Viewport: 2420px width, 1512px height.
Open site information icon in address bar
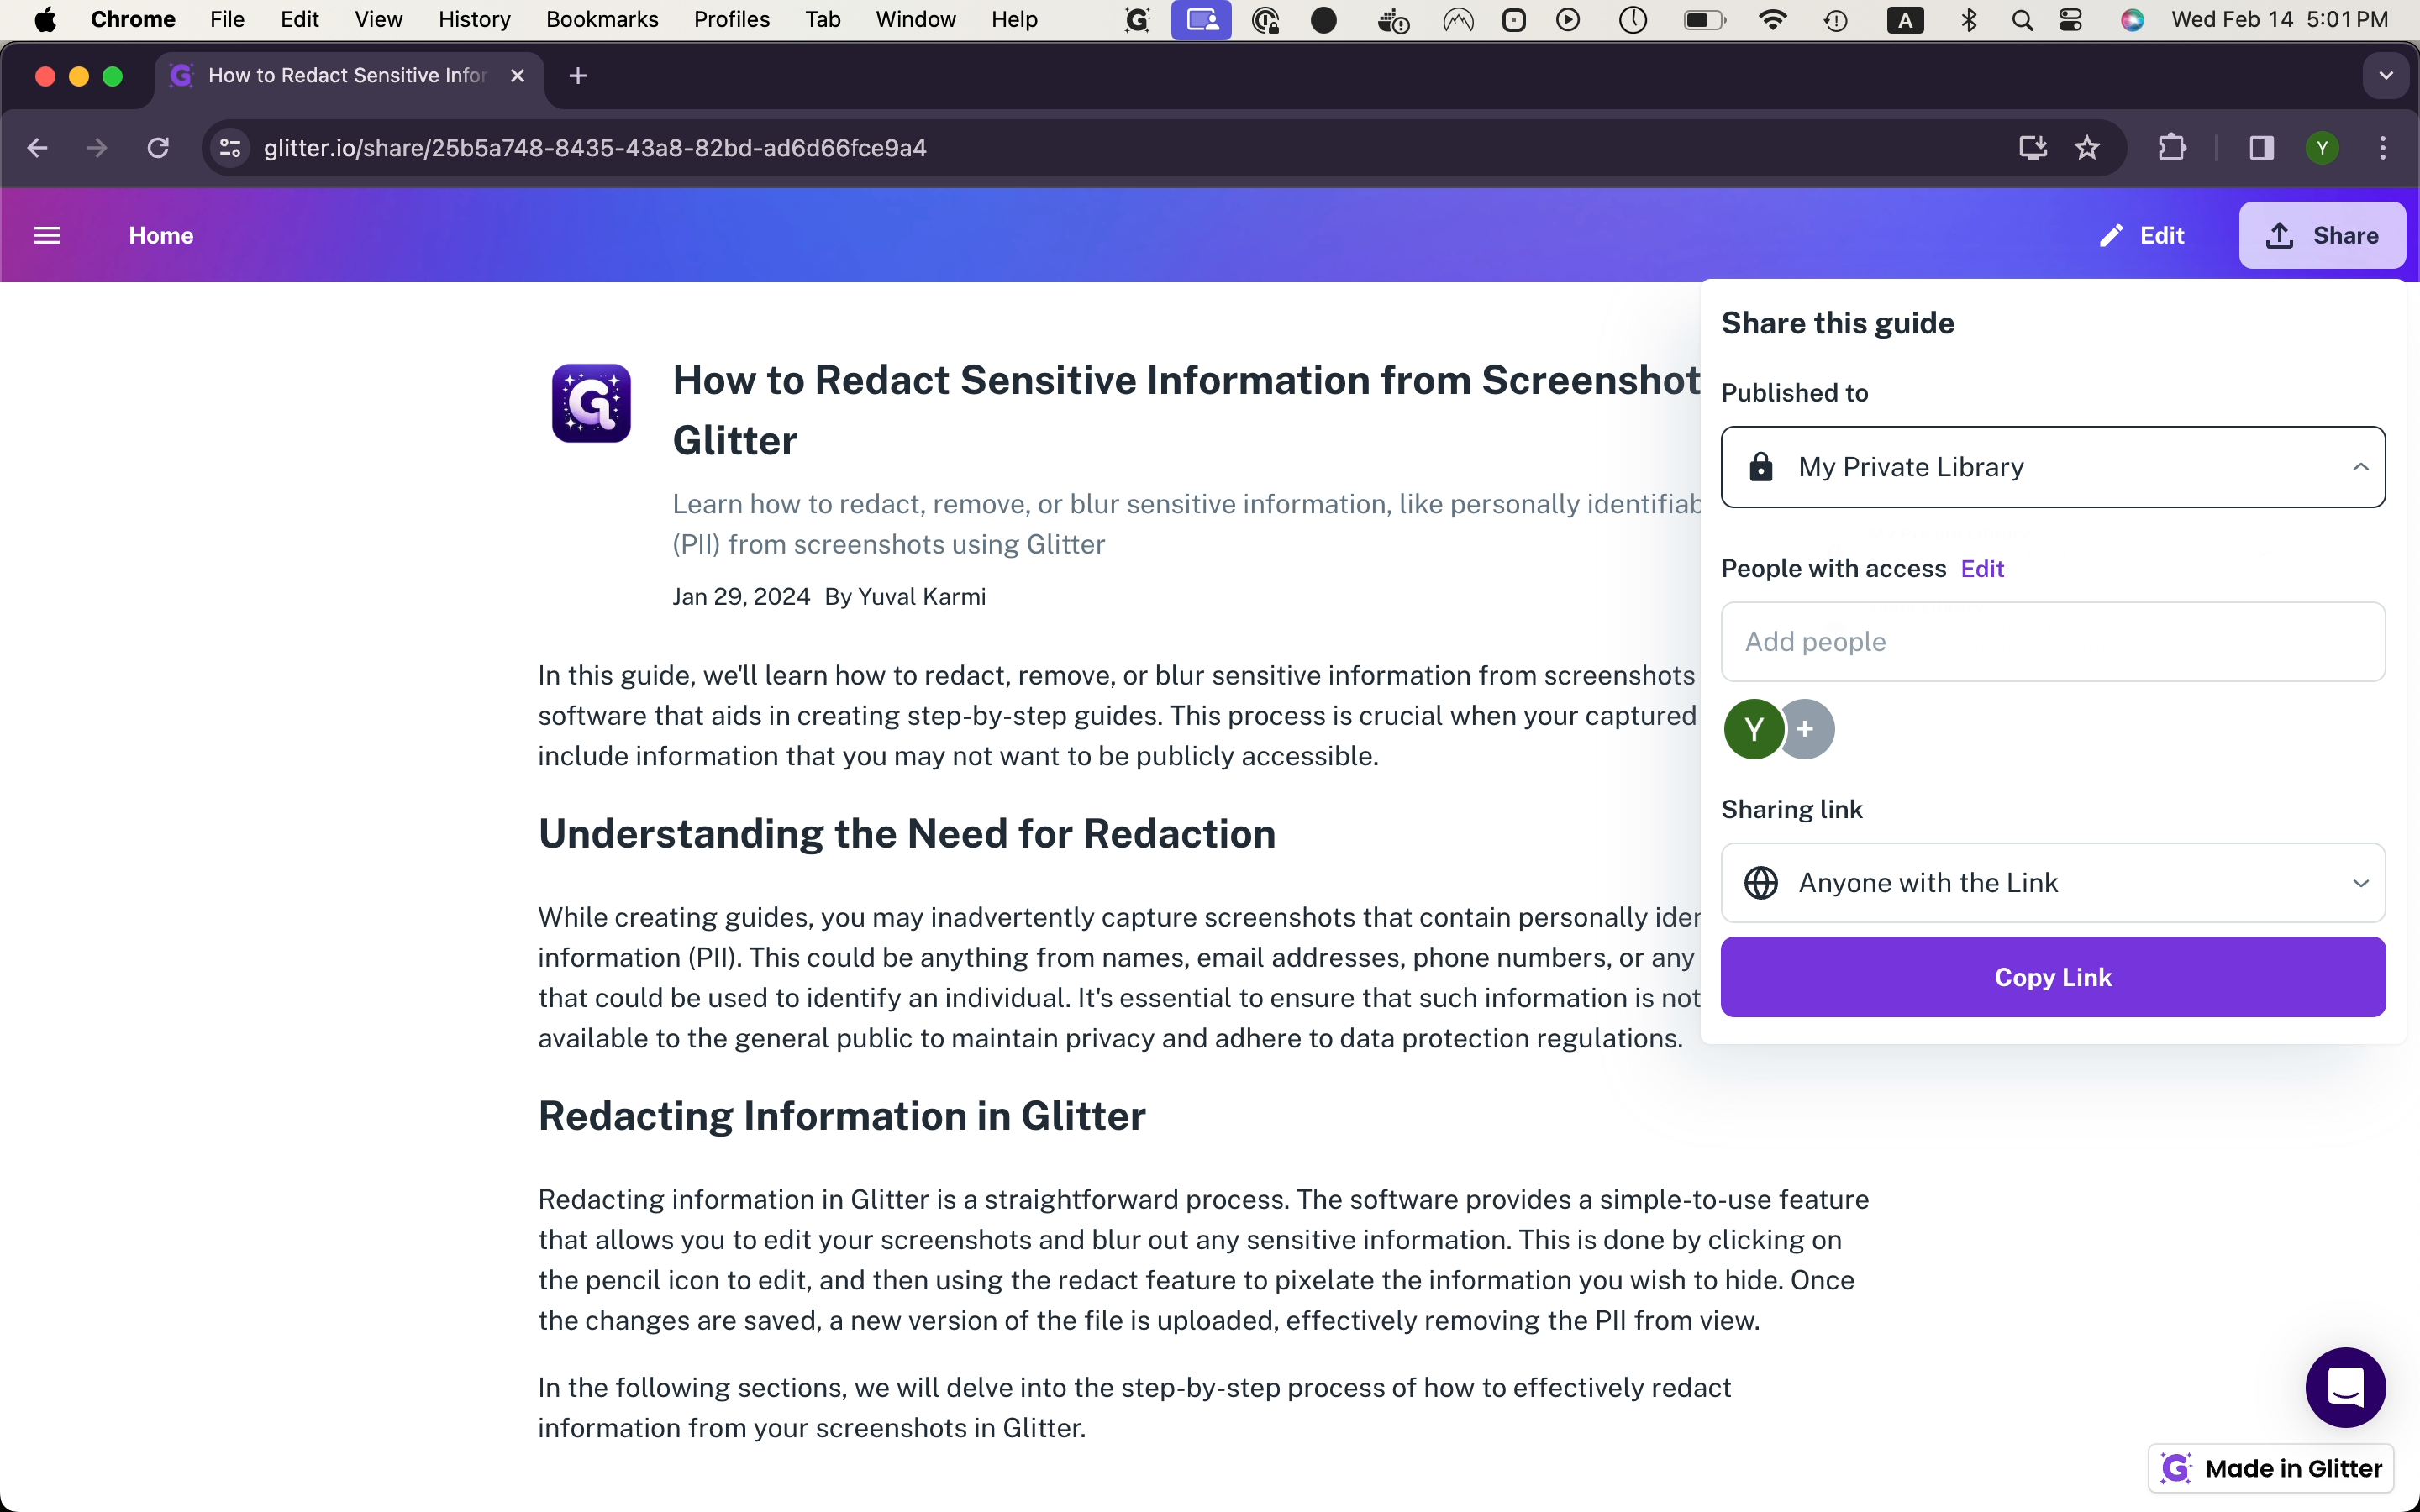coord(230,148)
